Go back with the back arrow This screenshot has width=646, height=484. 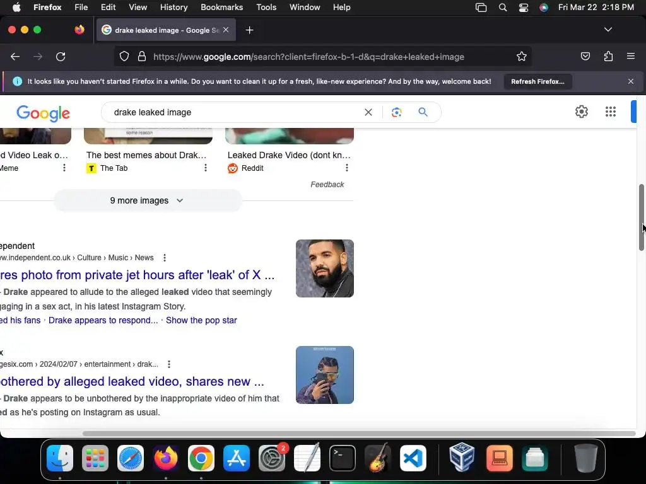pos(15,57)
